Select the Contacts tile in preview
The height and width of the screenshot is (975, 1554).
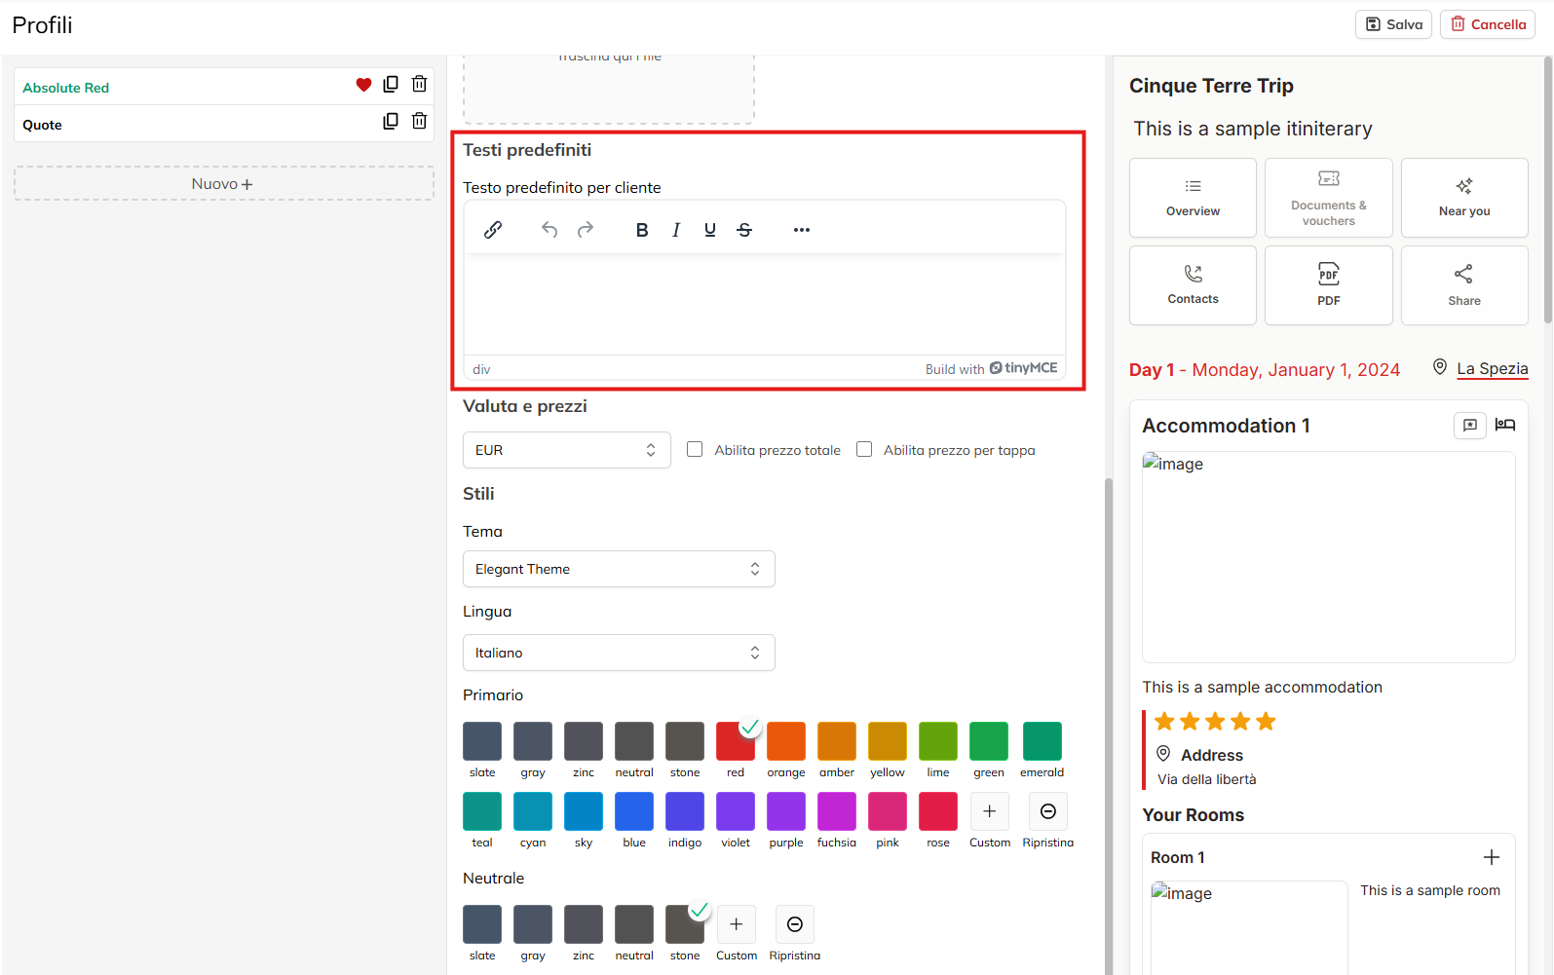pos(1193,285)
